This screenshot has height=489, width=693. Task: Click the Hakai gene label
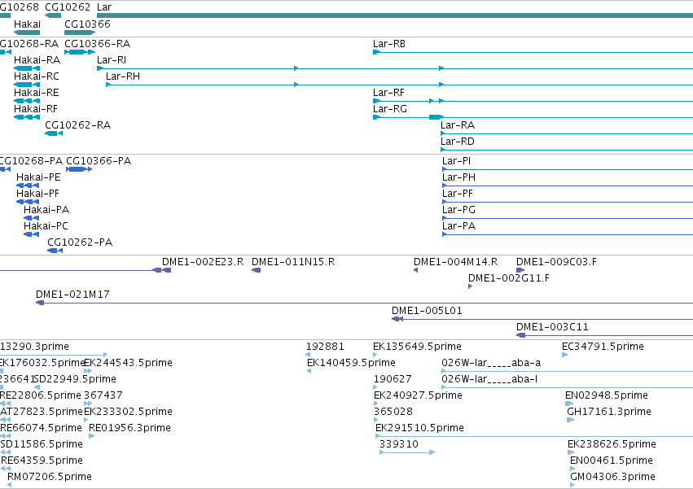(x=27, y=24)
